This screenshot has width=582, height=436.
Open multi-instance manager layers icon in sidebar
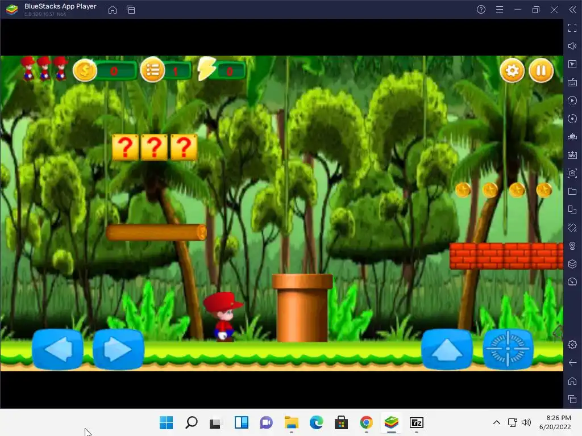tap(572, 264)
